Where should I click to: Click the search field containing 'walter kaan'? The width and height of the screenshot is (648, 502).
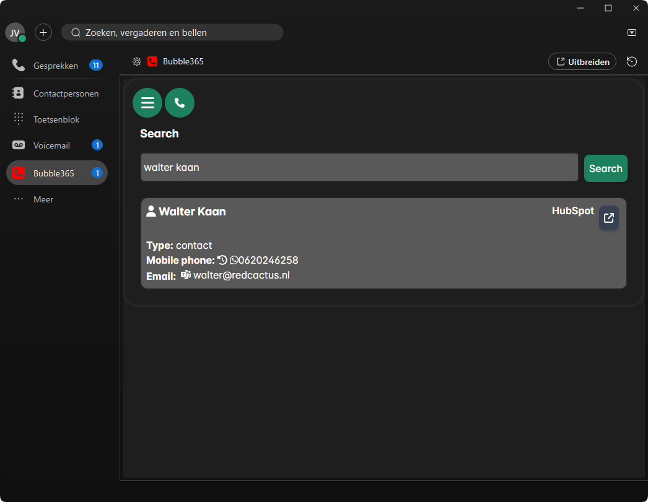tap(359, 167)
